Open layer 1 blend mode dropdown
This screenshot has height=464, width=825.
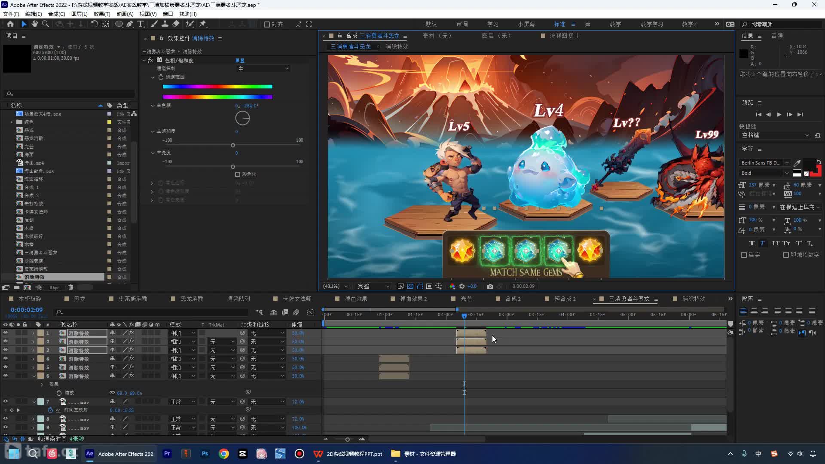click(183, 333)
